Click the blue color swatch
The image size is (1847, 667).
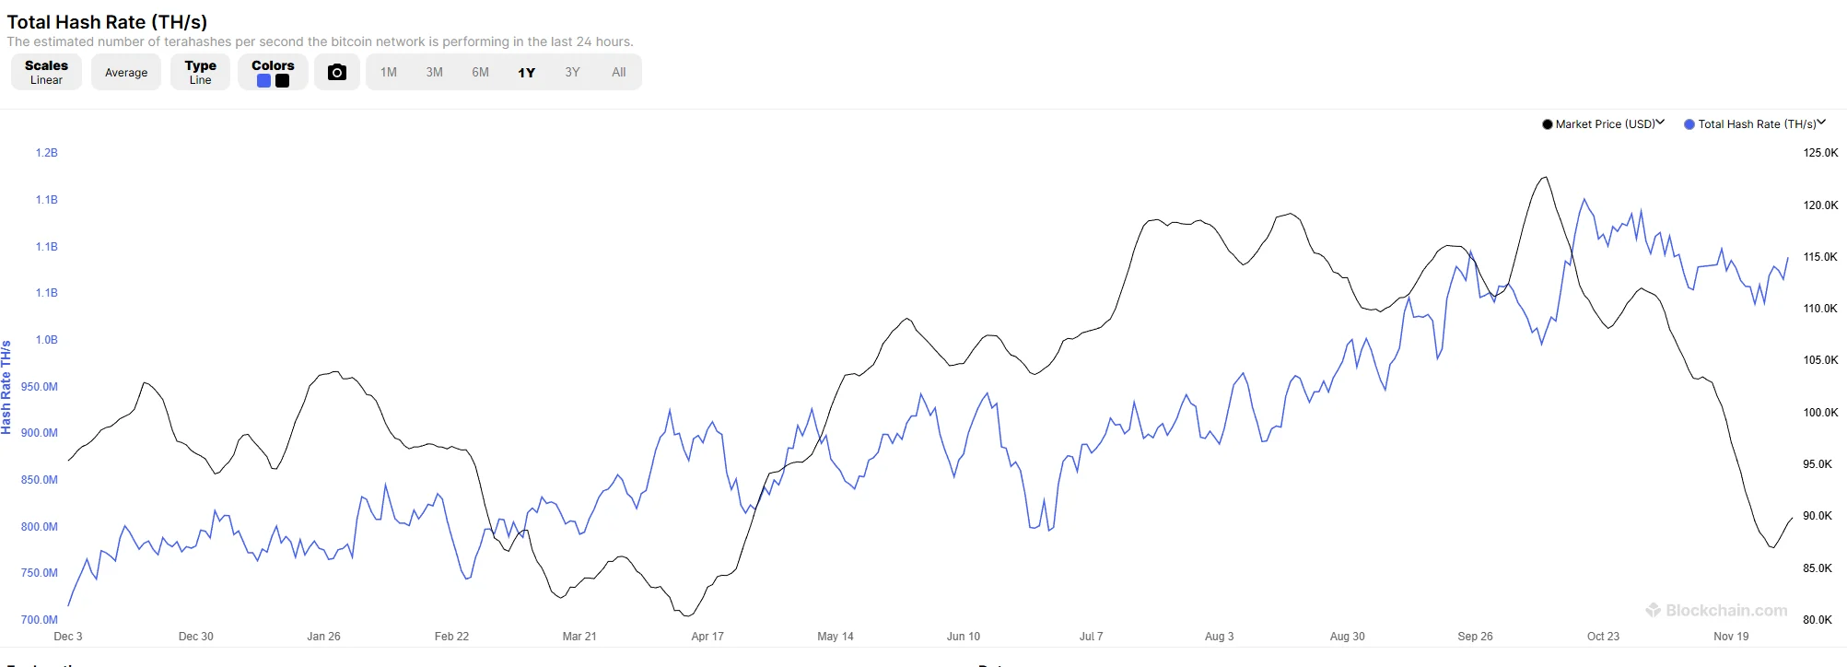click(x=263, y=81)
